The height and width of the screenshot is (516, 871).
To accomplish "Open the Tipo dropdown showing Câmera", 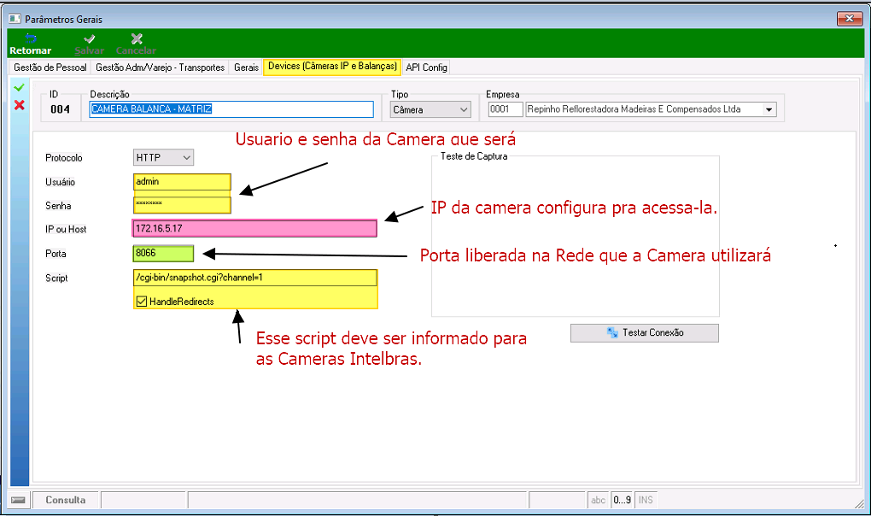I will [x=430, y=109].
